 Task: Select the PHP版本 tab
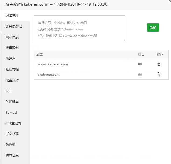(x=15, y=102)
